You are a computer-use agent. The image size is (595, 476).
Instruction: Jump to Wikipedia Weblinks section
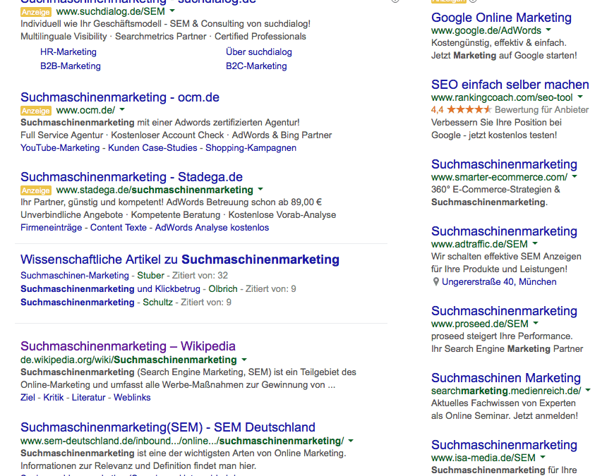coord(132,398)
